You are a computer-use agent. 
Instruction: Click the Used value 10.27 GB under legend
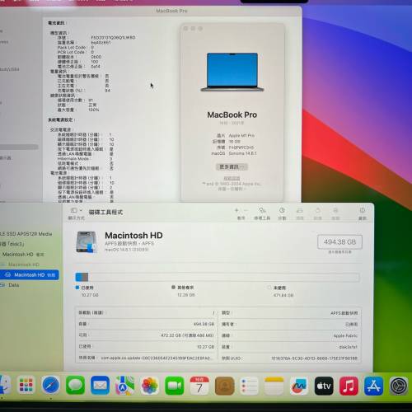tap(90, 295)
